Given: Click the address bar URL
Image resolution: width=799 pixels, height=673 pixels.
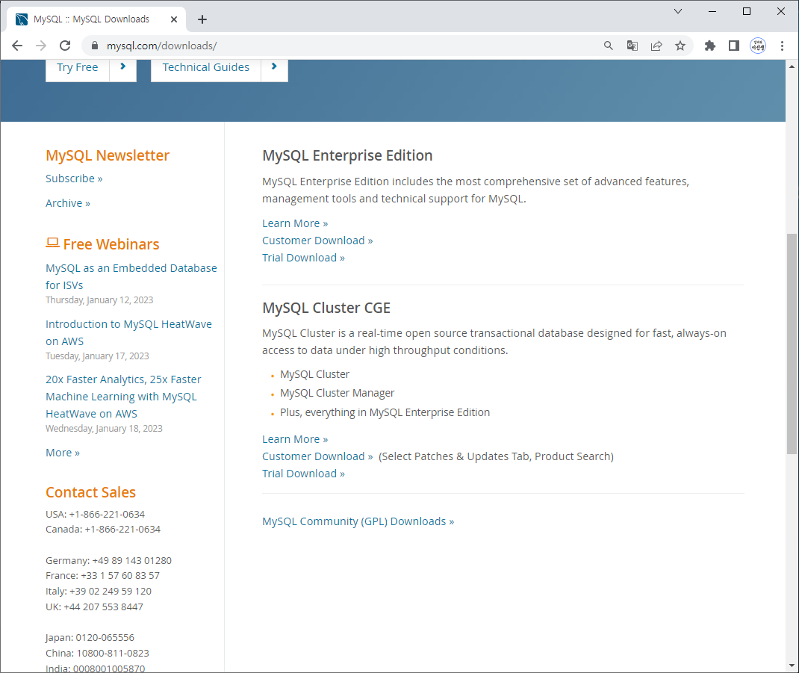Looking at the screenshot, I should coord(161,46).
